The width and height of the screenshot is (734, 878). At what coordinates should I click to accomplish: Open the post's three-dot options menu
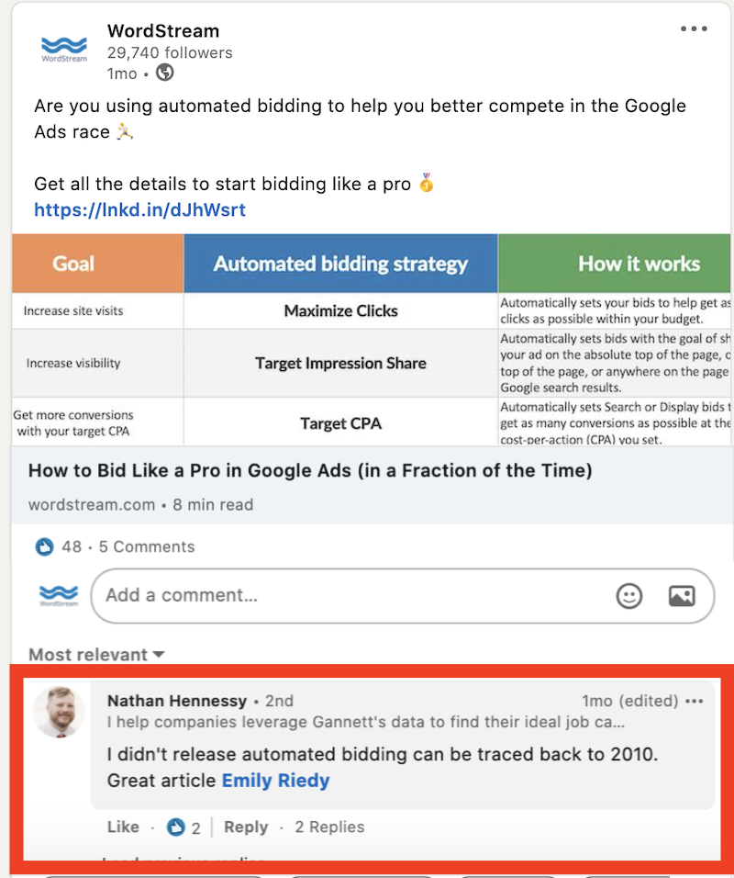(693, 28)
